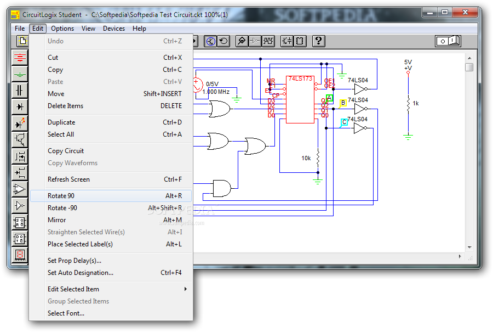Select the capacitor component tool
This screenshot has width=493, height=332.
(20, 91)
